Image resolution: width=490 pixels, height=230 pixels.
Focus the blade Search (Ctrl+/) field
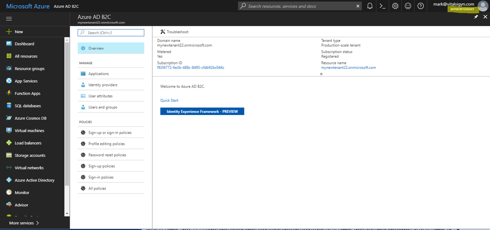(111, 33)
